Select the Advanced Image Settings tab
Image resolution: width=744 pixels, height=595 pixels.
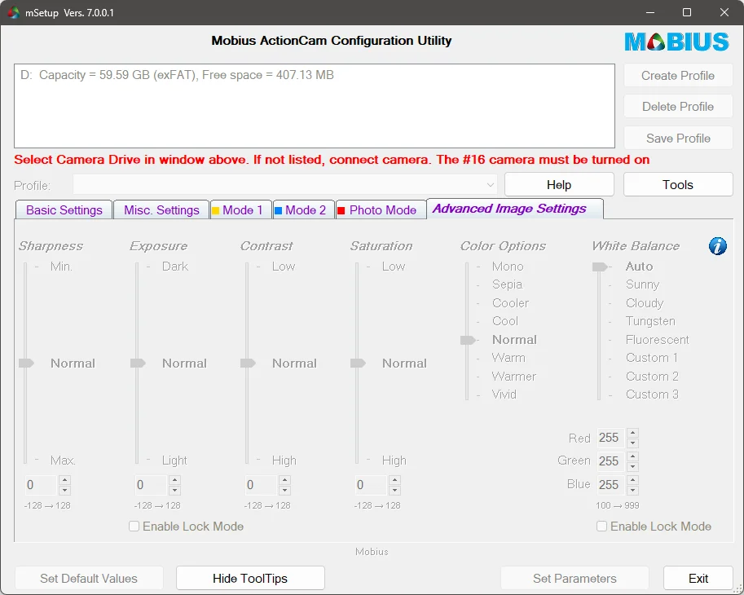515,209
